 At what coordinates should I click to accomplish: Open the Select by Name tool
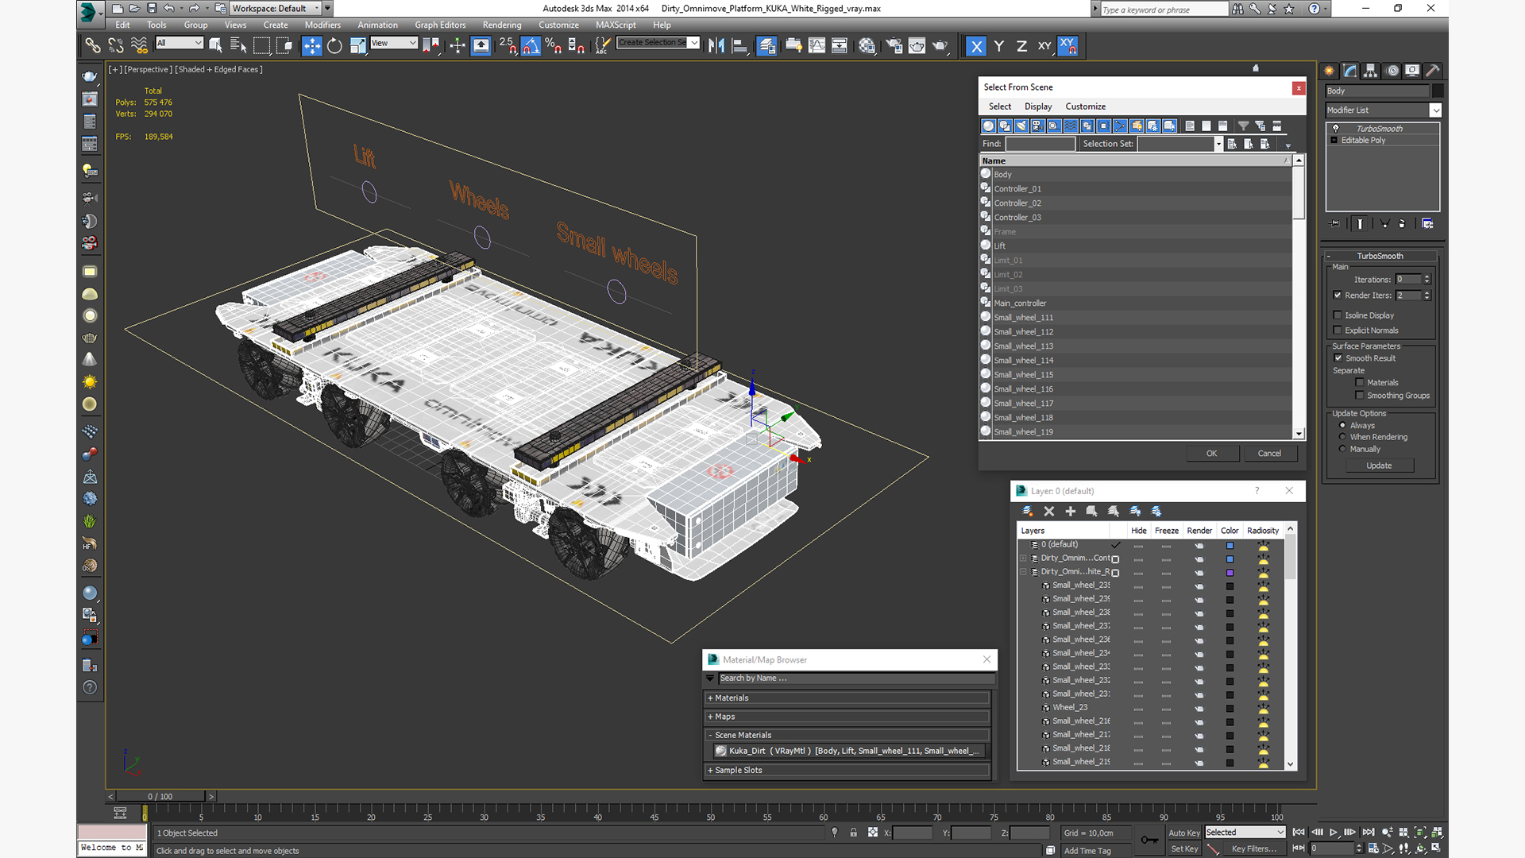pyautogui.click(x=238, y=46)
